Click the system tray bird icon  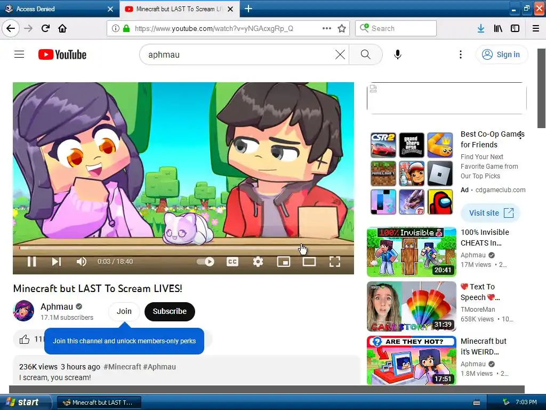click(x=506, y=402)
